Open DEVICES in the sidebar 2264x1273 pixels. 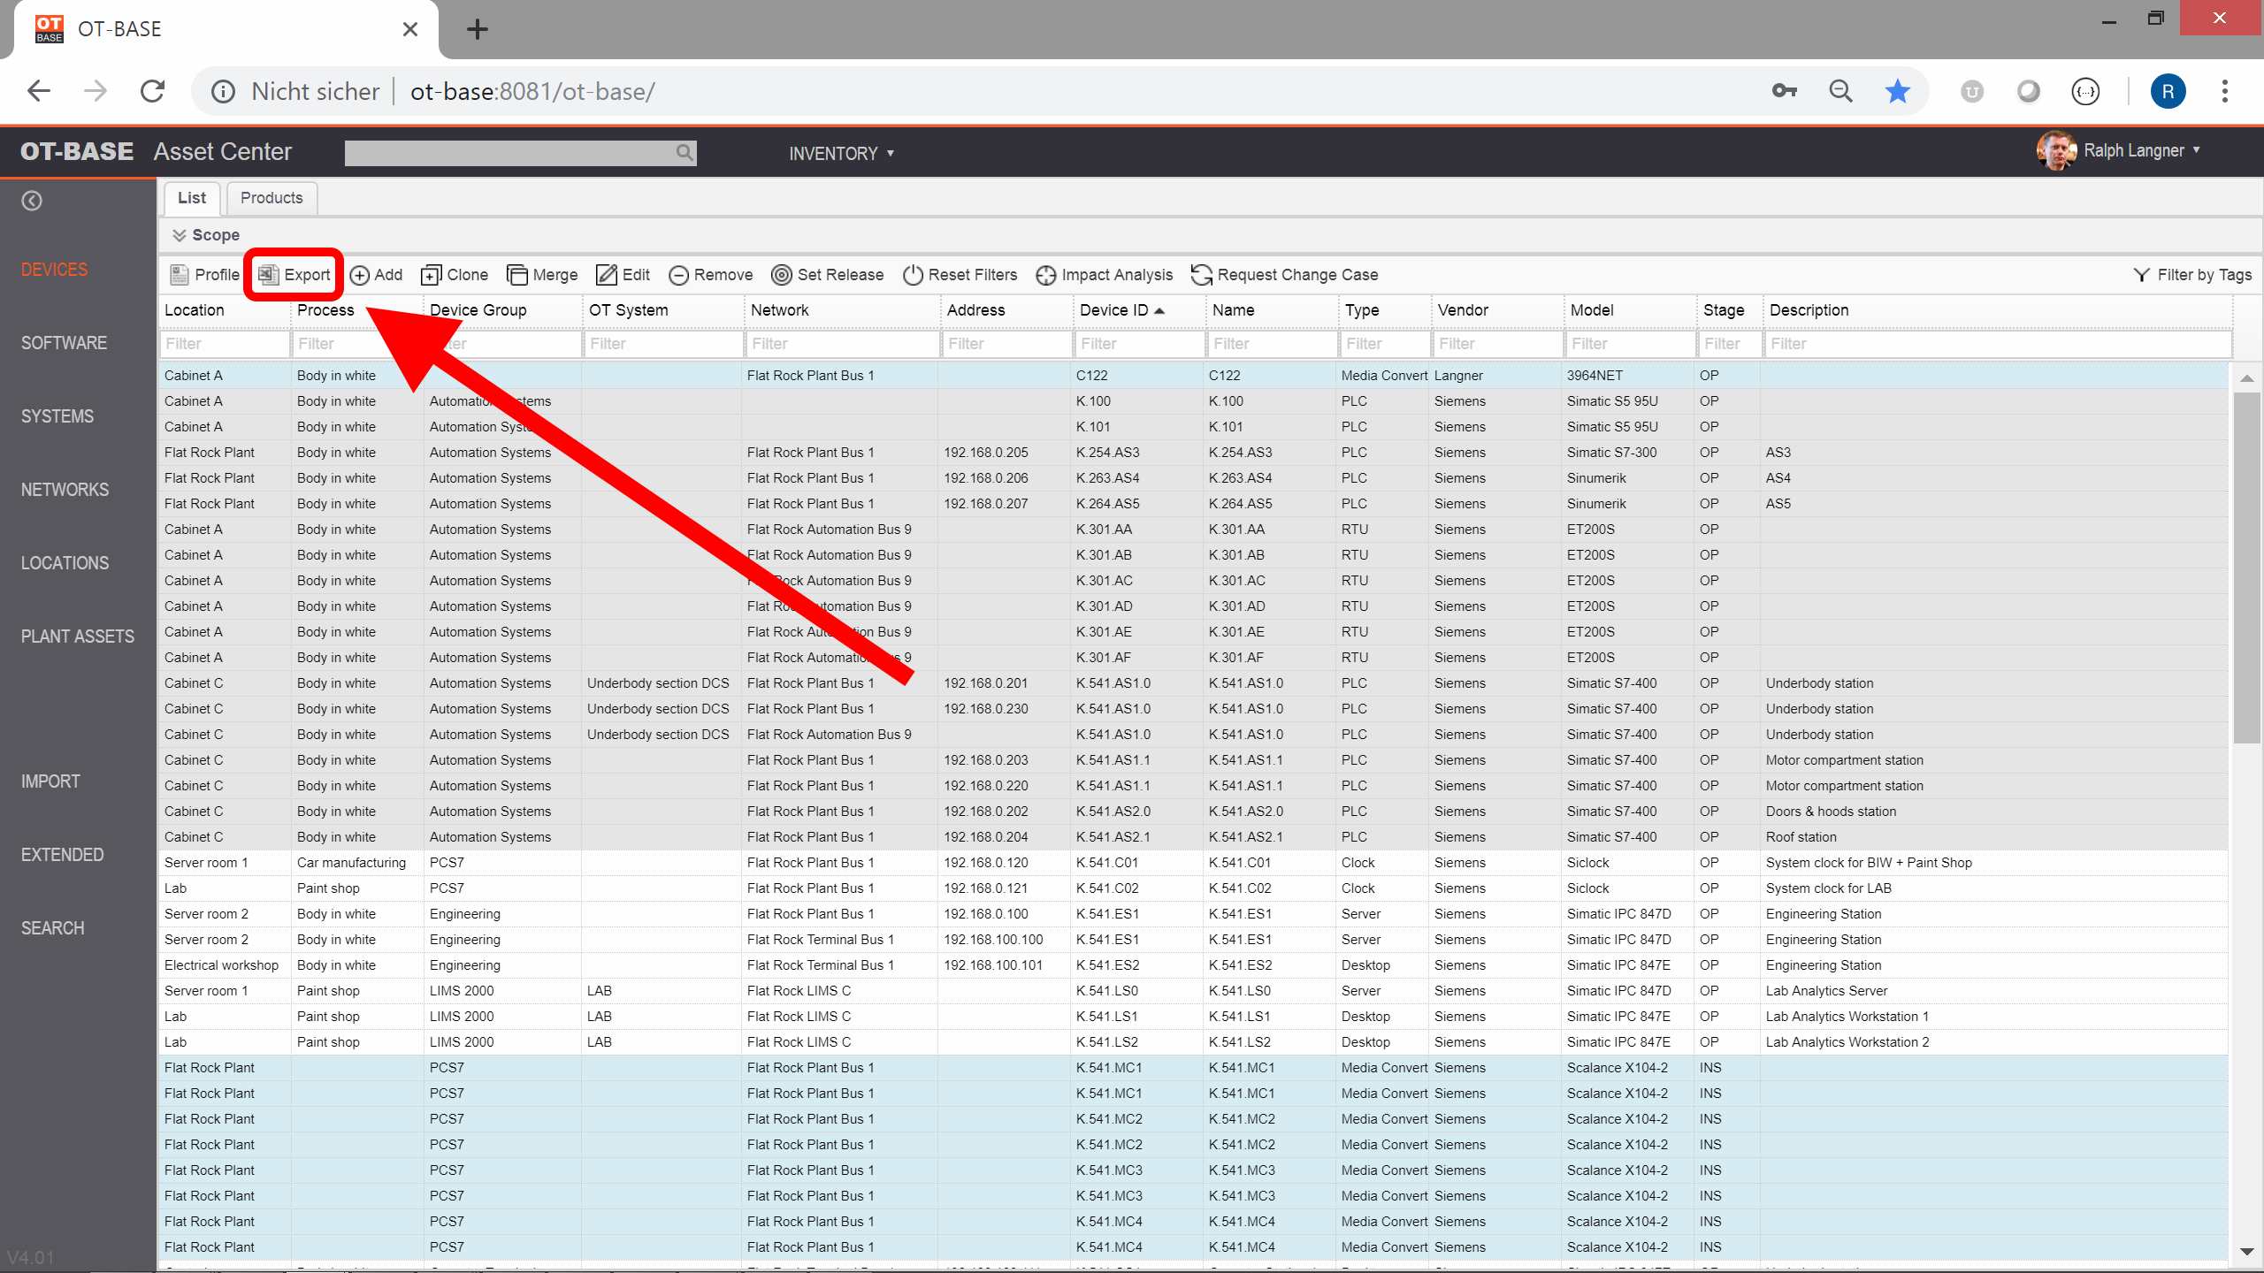click(54, 270)
